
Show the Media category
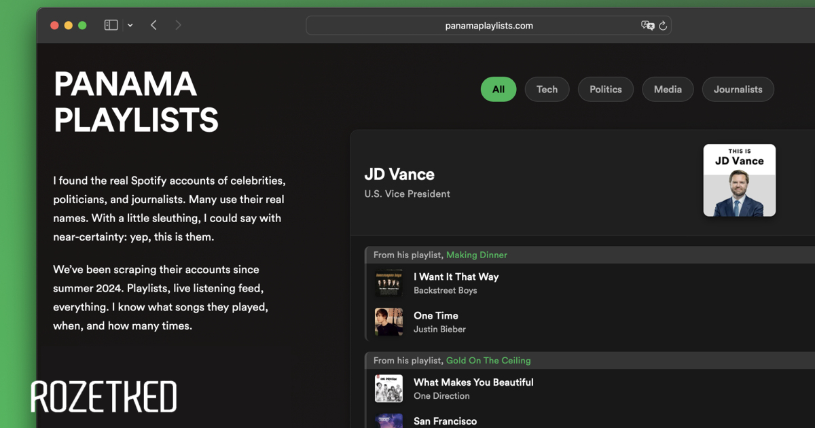pyautogui.click(x=668, y=89)
